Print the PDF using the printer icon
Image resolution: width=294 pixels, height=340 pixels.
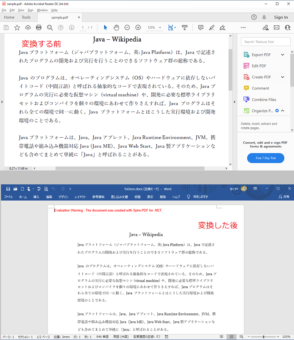(39, 28)
